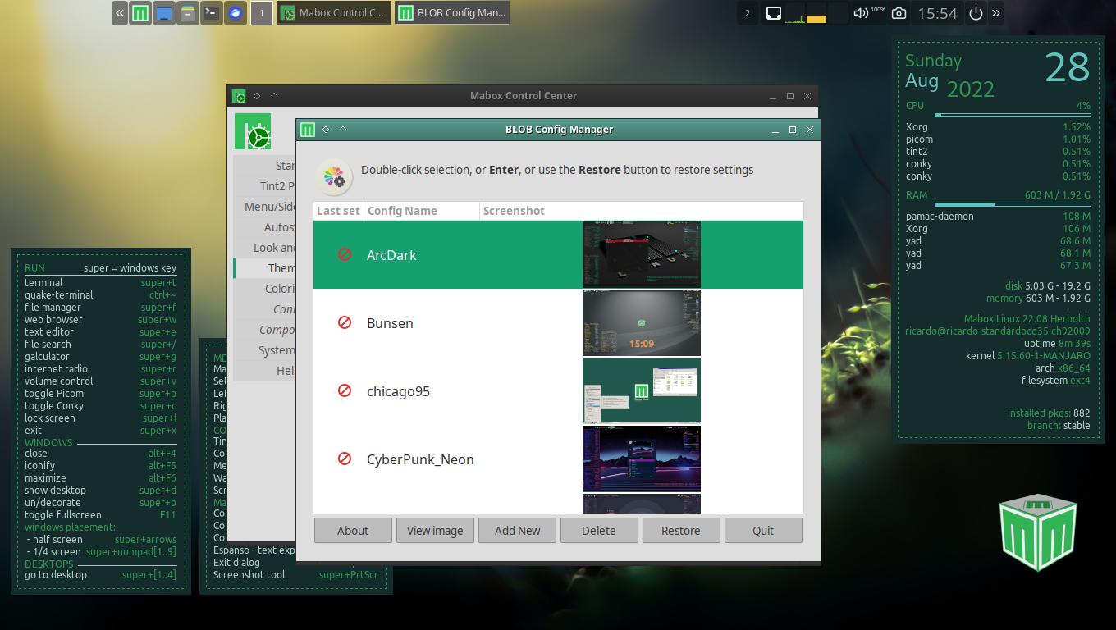Screen dimensions: 1116x630
Task: Sort by the Config Name column header
Action: point(422,211)
